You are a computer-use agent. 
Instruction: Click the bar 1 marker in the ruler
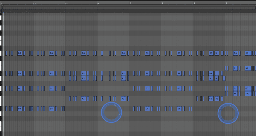(x=3, y=3)
